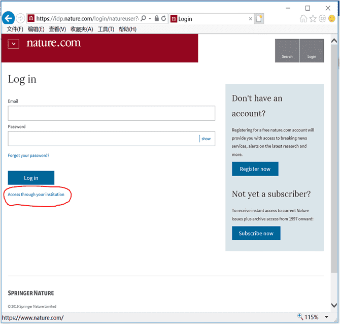Click the browser back arrow button

[x=8, y=18]
